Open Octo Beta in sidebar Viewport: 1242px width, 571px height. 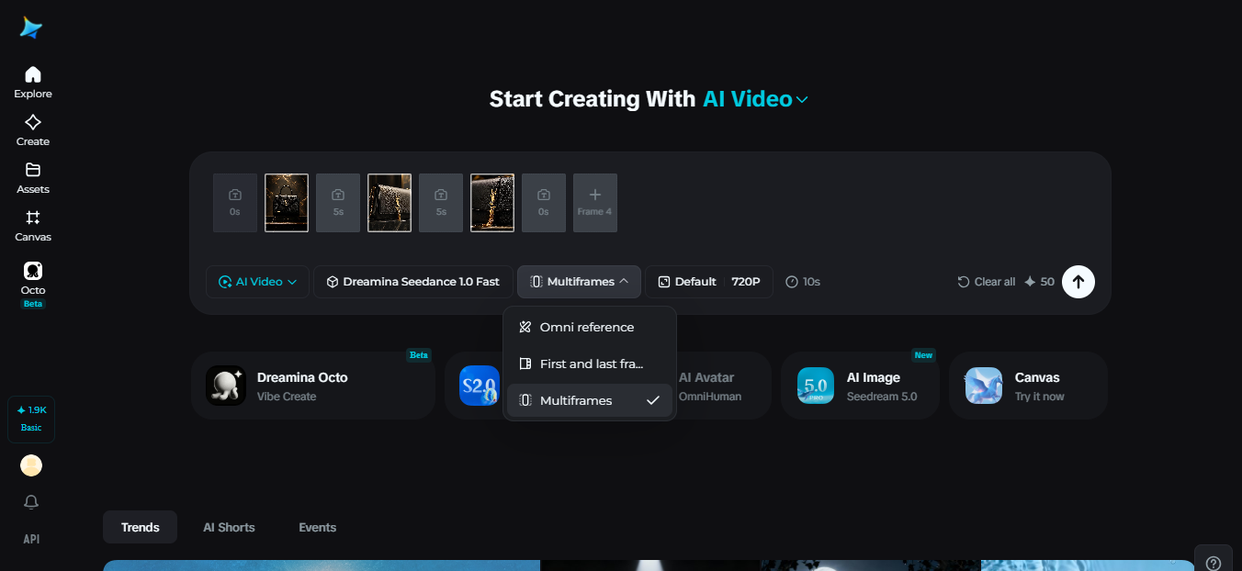[33, 284]
